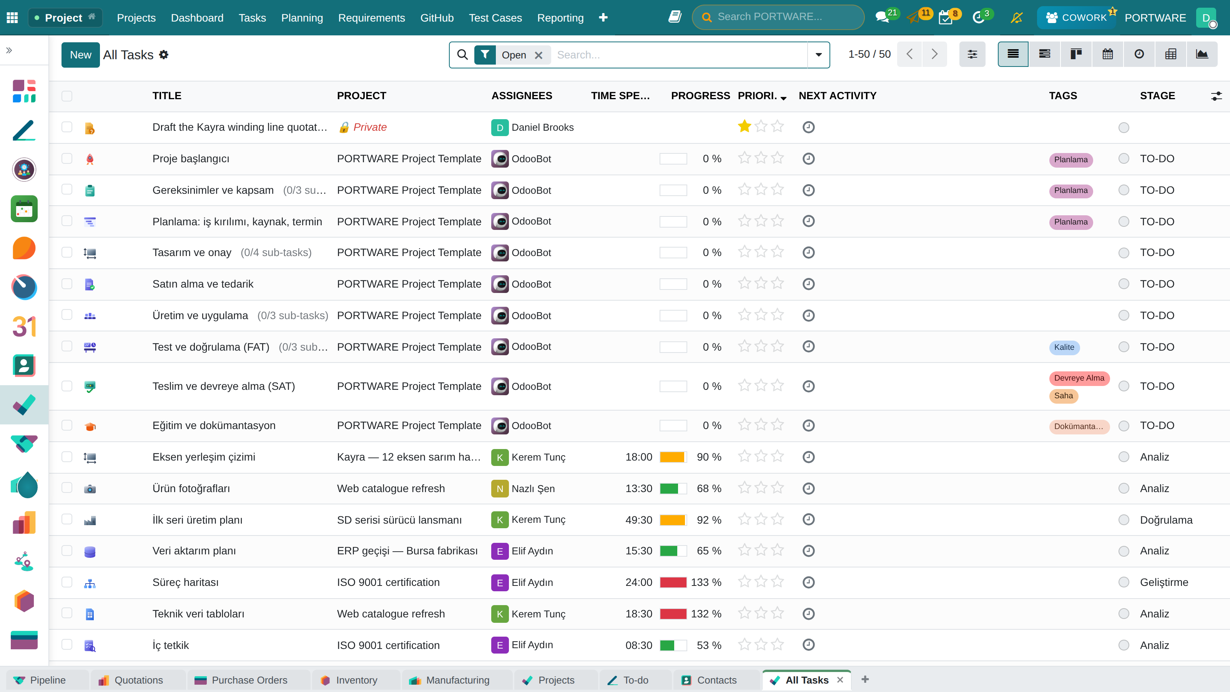Viewport: 1230px width, 692px height.
Task: Open the knowledge book icon
Action: point(675,17)
